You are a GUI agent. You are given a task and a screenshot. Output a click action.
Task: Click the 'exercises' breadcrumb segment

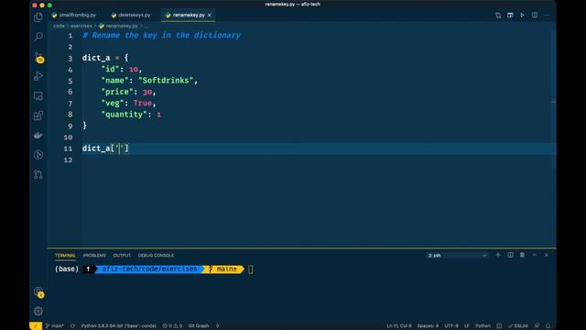pyautogui.click(x=81, y=26)
